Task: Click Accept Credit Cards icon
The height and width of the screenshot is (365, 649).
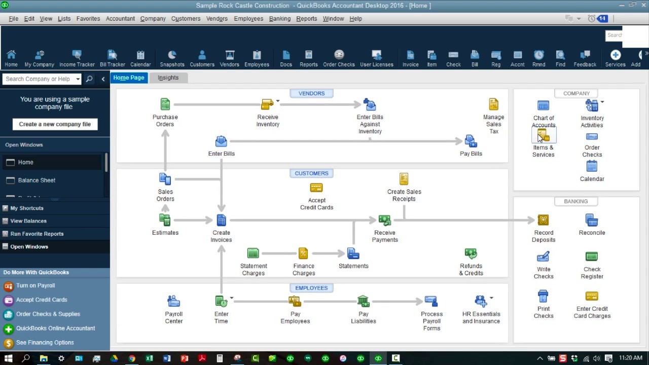Action: tap(316, 188)
